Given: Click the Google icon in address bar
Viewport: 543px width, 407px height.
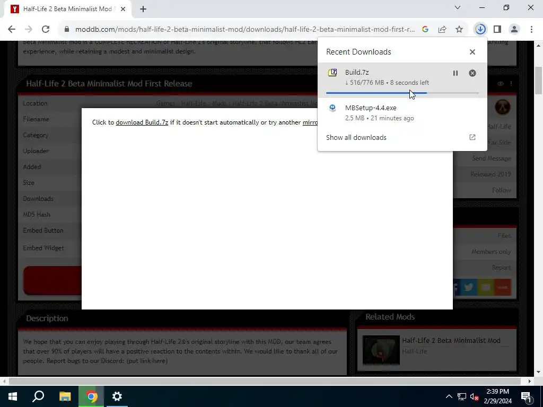Looking at the screenshot, I should click(x=425, y=30).
